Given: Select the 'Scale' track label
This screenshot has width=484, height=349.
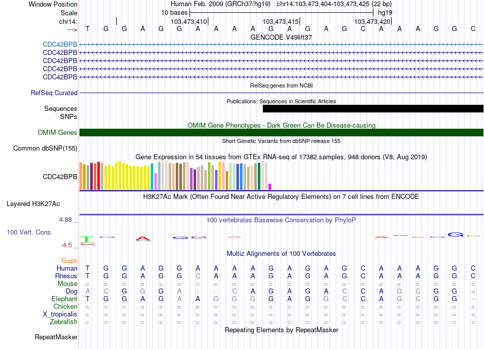Looking at the screenshot, I should pyautogui.click(x=69, y=13).
